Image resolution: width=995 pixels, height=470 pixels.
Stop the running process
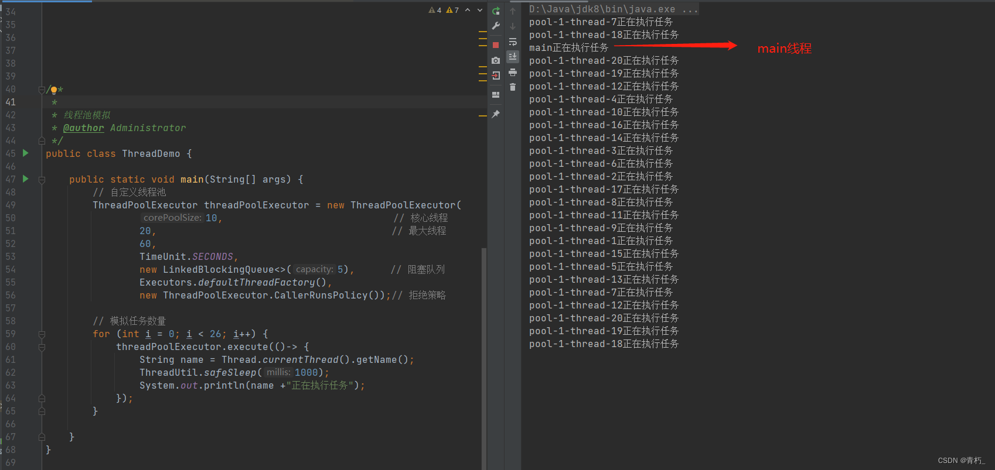(x=496, y=45)
